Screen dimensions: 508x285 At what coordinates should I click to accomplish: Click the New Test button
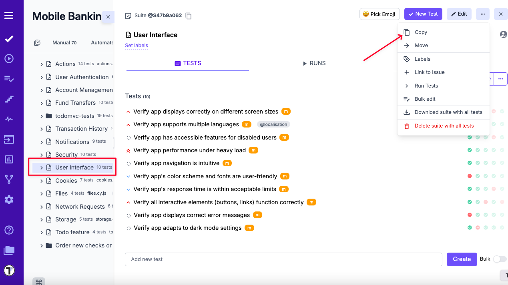click(423, 14)
